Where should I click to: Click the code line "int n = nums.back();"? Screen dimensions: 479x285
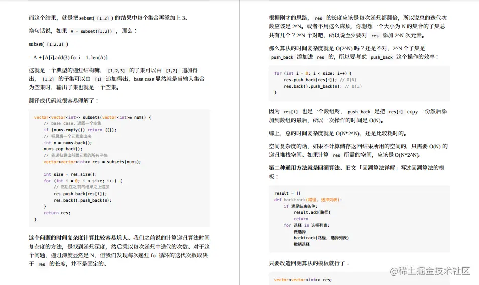coord(67,143)
